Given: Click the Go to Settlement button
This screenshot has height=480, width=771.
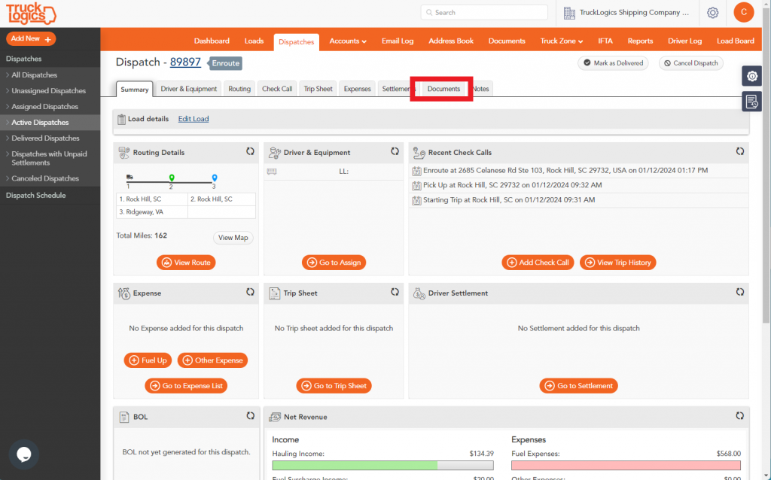Looking at the screenshot, I should pyautogui.click(x=579, y=386).
